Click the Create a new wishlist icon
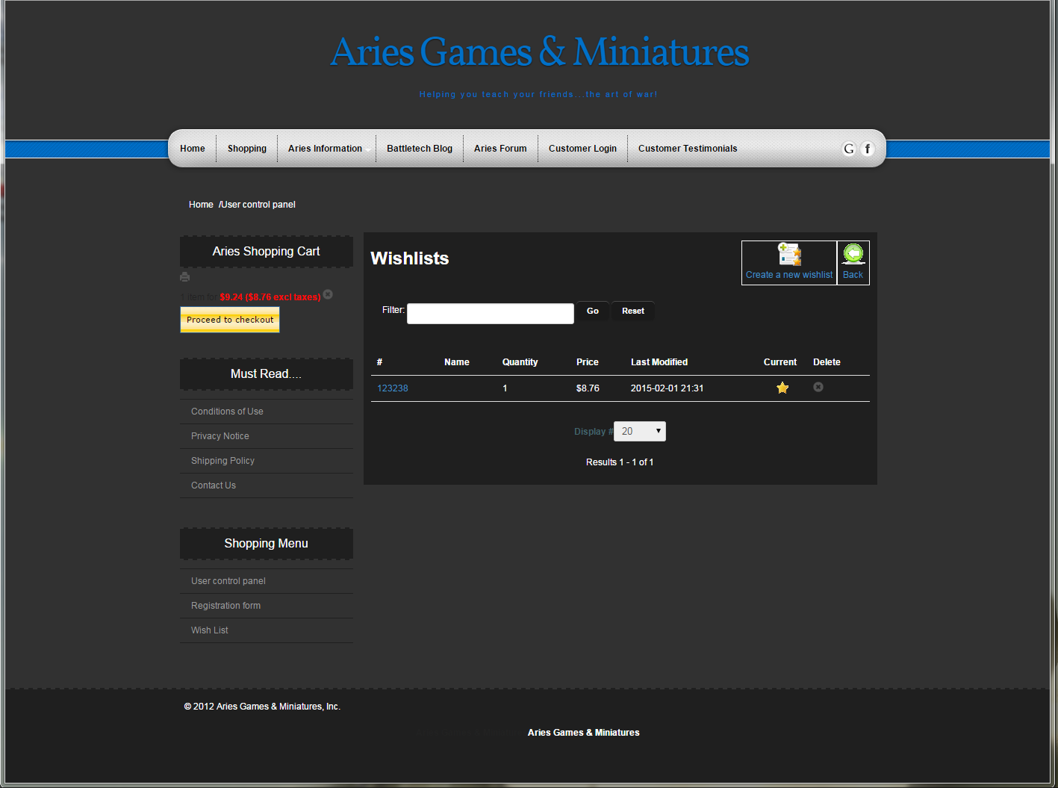The height and width of the screenshot is (788, 1058). click(789, 254)
